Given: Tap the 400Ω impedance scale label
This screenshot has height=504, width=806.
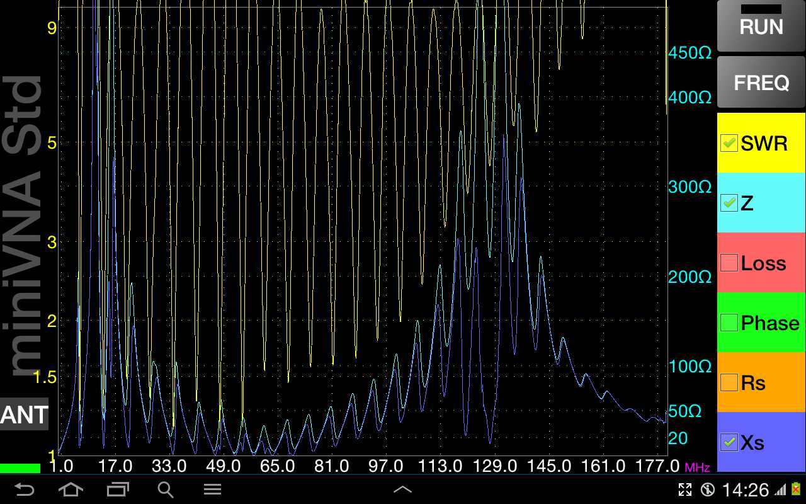Looking at the screenshot, I should tap(690, 98).
